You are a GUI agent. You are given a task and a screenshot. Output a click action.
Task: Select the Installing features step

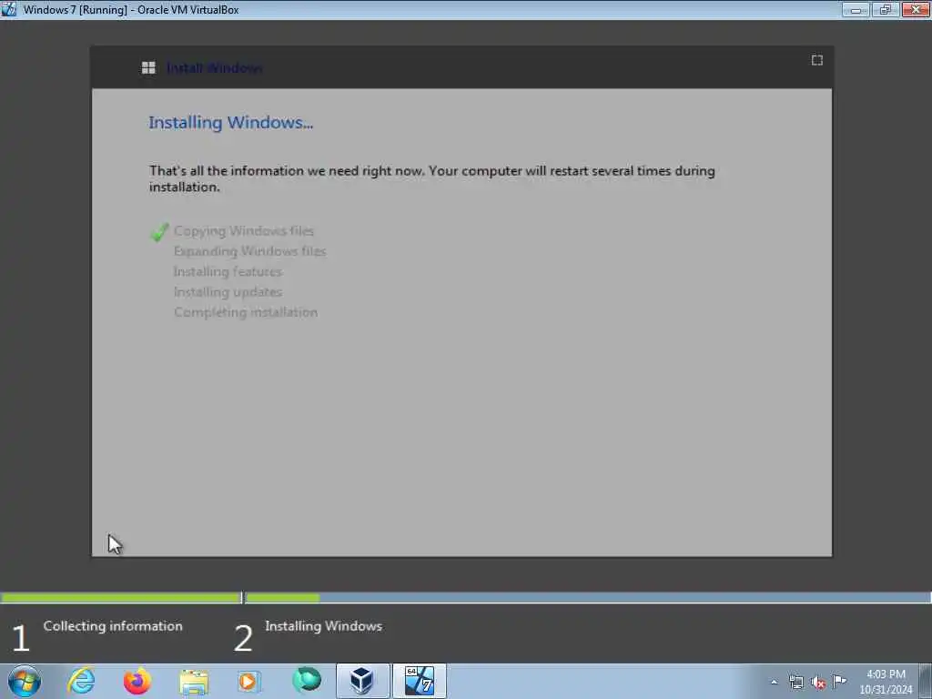[228, 271]
